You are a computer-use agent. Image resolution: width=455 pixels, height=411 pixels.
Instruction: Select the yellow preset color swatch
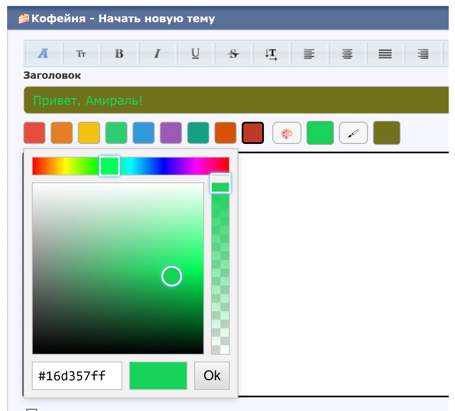point(89,133)
